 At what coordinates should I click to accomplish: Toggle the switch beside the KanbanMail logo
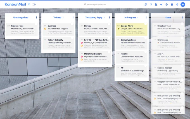click(34, 4)
